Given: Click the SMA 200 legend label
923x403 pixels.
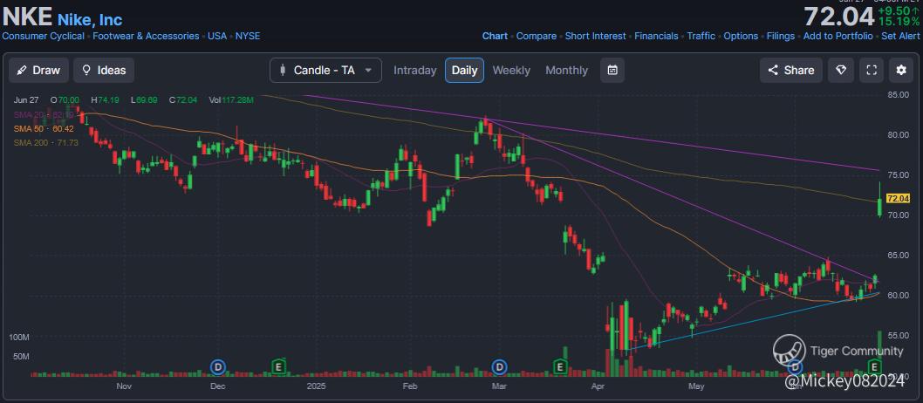Looking at the screenshot, I should click(x=46, y=142).
